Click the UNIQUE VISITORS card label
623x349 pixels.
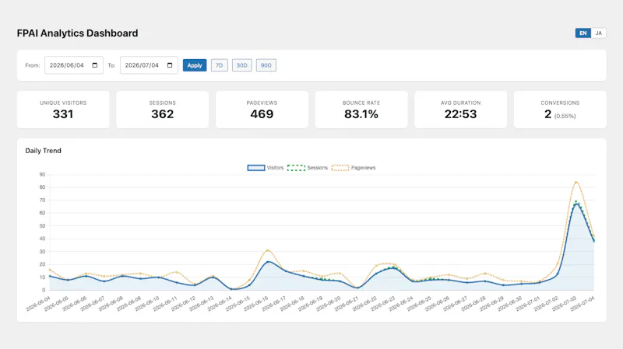(x=63, y=103)
